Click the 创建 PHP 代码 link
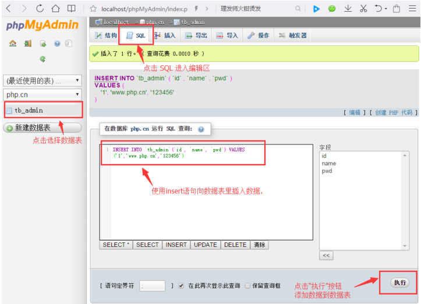Screen dimensions: 421x304 tap(394, 113)
